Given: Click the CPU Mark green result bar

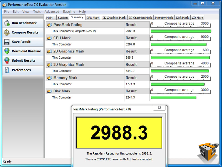Looking at the screenshot, I should click(179, 44).
